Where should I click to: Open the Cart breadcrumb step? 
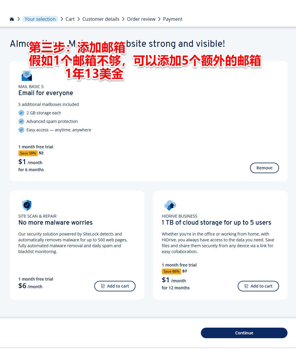pyautogui.click(x=70, y=19)
